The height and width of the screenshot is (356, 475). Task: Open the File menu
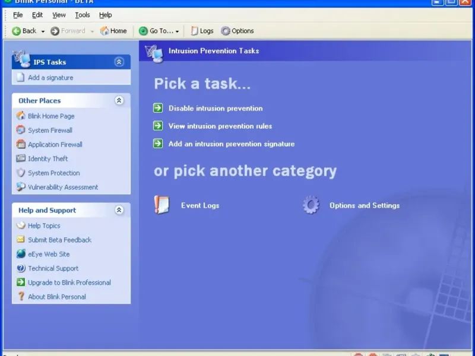18,15
